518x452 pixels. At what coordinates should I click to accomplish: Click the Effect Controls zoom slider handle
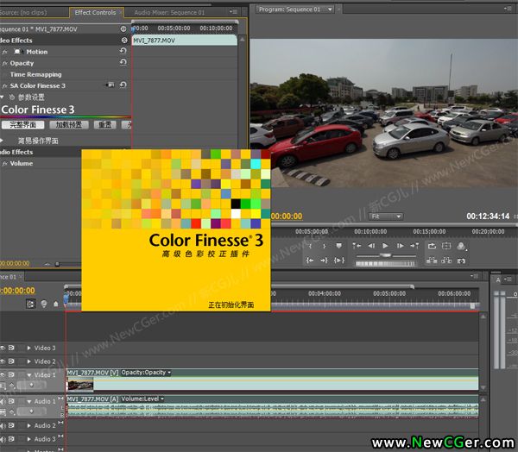click(x=57, y=264)
